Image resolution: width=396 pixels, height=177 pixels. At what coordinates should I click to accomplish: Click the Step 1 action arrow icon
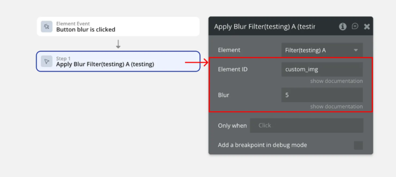click(x=46, y=61)
